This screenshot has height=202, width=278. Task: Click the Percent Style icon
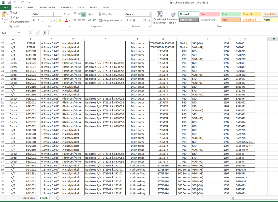[134, 20]
